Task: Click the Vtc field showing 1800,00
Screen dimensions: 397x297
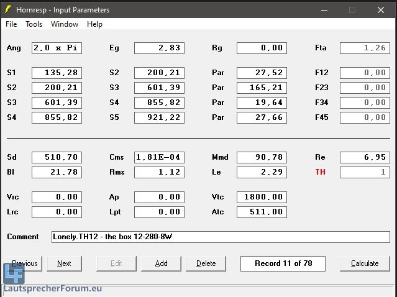Action: click(x=262, y=197)
